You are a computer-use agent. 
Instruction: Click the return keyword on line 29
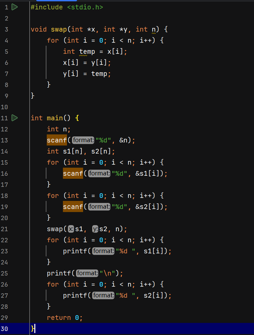(x=59, y=318)
